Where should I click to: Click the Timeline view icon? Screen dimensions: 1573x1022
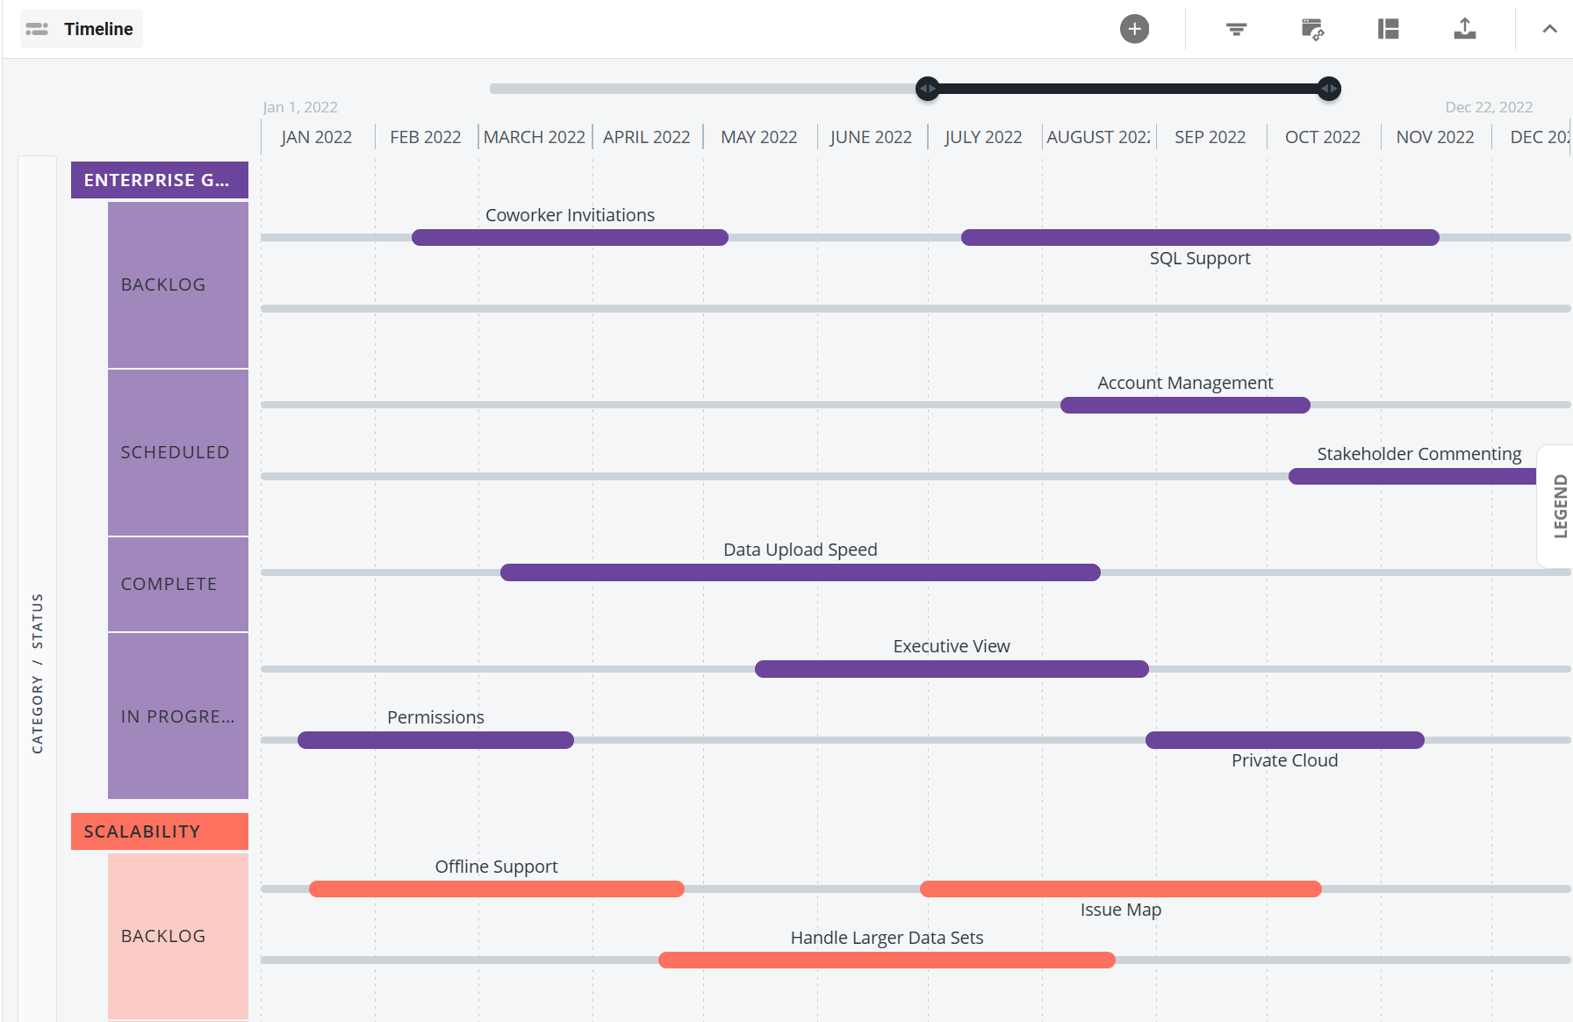(x=36, y=28)
